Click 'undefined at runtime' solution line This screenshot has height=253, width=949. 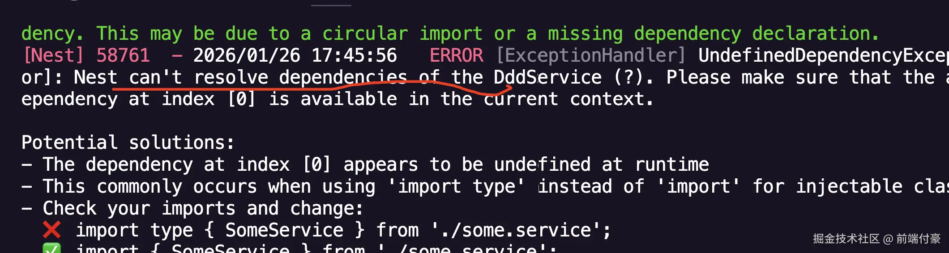pyautogui.click(x=602, y=164)
